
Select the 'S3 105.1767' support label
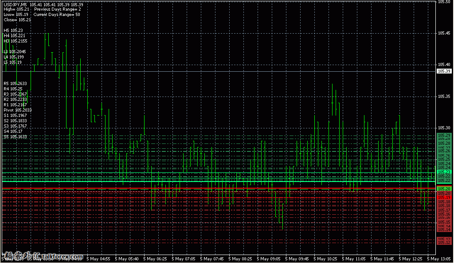click(x=15, y=126)
